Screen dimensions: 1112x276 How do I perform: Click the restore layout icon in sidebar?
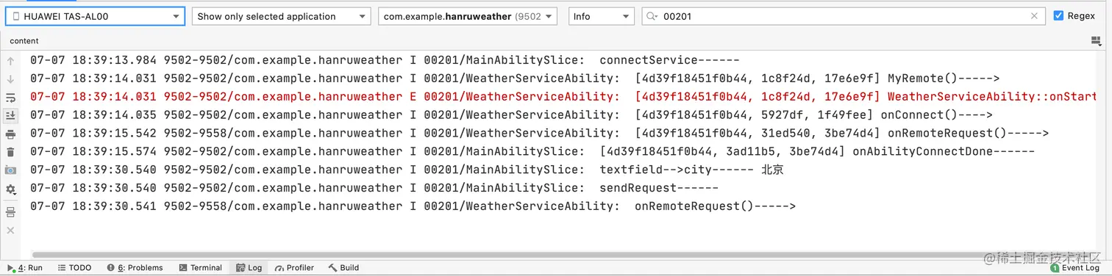(x=10, y=212)
